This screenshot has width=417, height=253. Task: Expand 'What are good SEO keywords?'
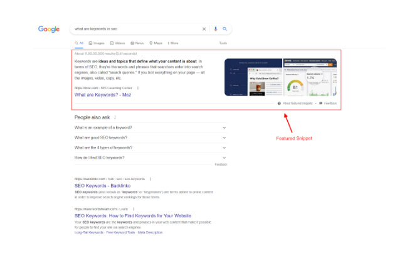pos(150,137)
